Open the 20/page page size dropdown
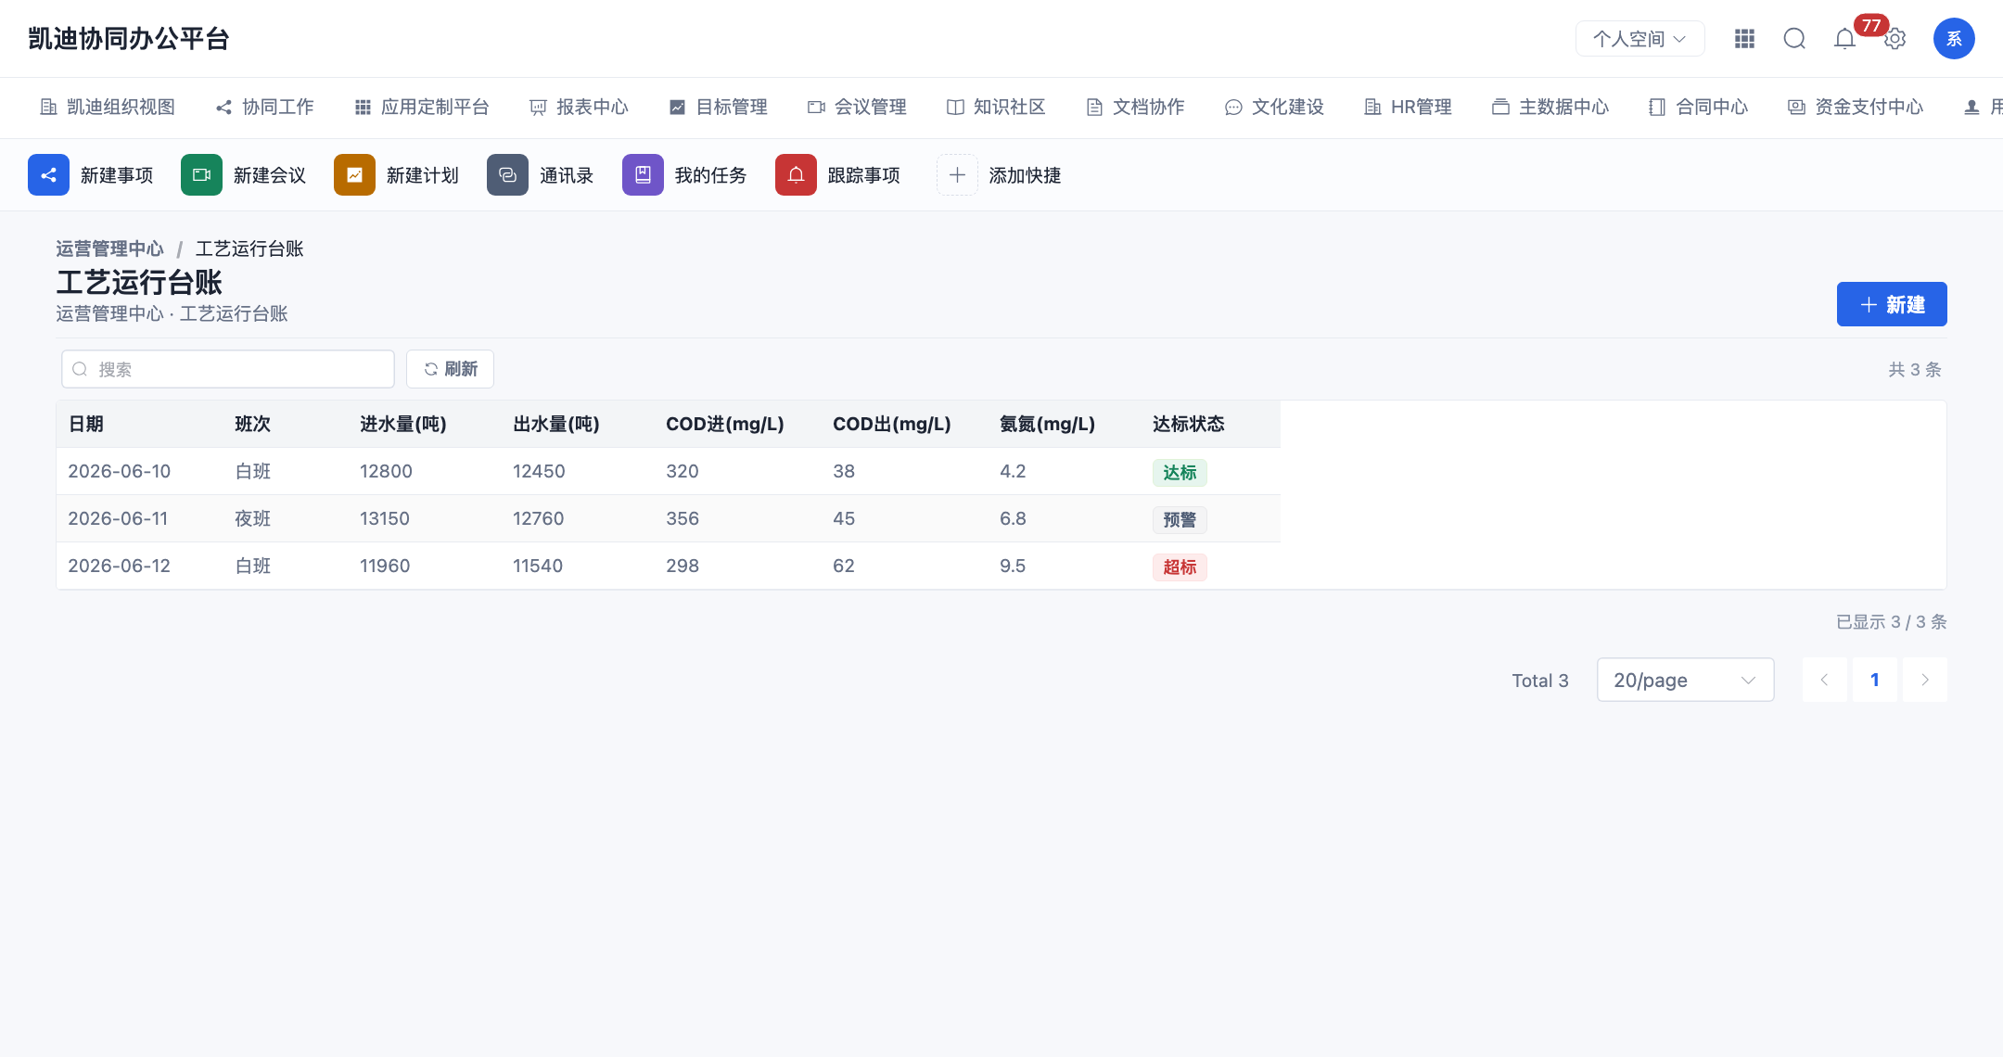Viewport: 2003px width, 1057px height. pos(1685,681)
